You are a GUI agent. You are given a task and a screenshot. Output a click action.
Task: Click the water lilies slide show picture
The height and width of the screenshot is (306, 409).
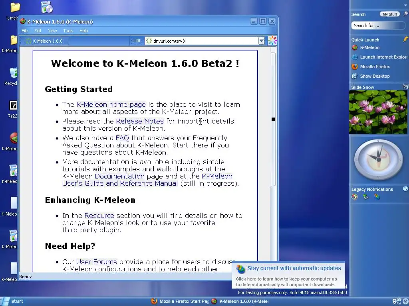coord(378,112)
